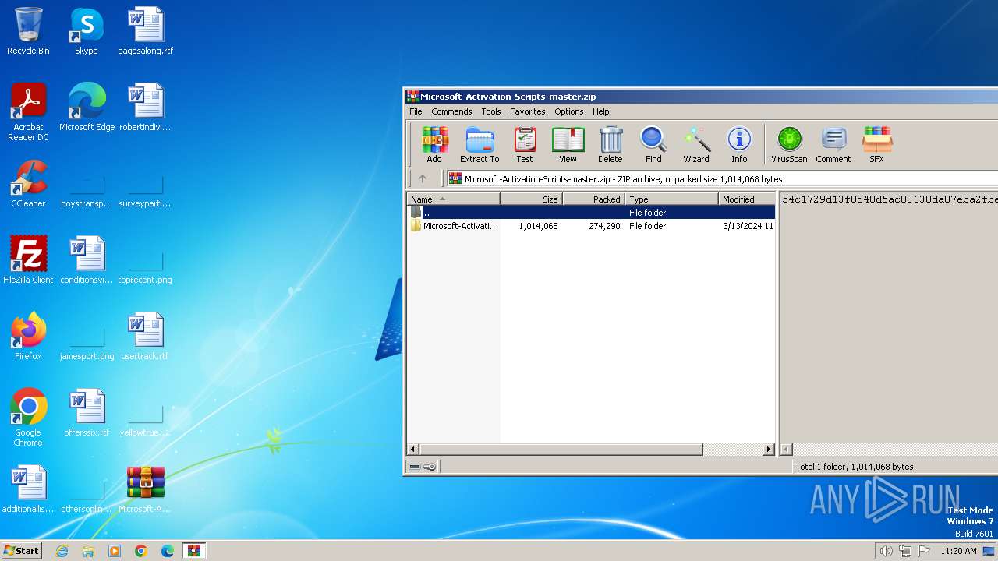Open the Firefox desktop shortcut

[x=28, y=337]
